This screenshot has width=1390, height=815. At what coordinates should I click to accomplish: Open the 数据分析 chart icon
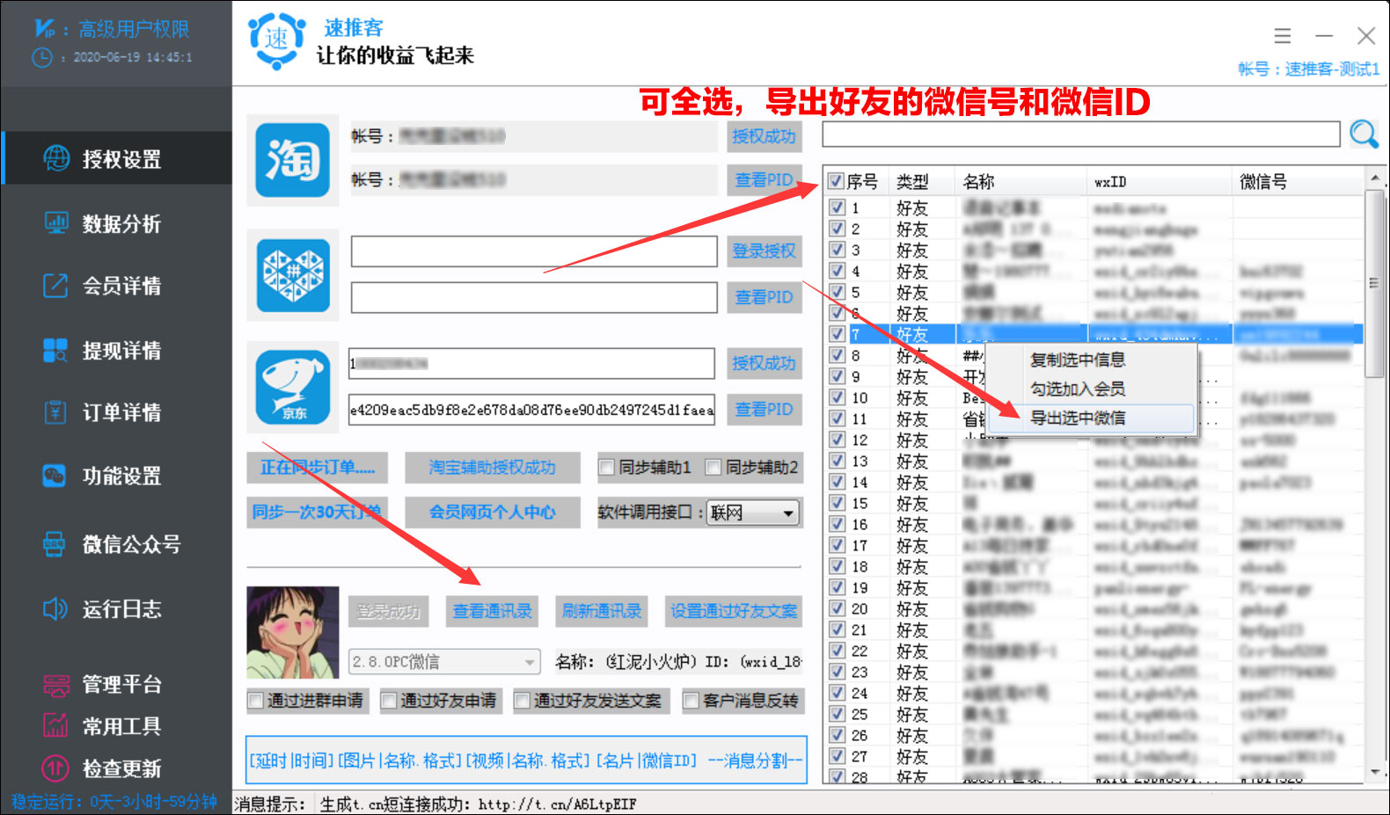coord(56,223)
